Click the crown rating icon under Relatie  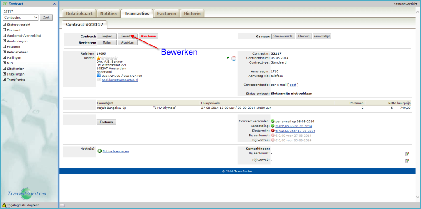(x=99, y=58)
